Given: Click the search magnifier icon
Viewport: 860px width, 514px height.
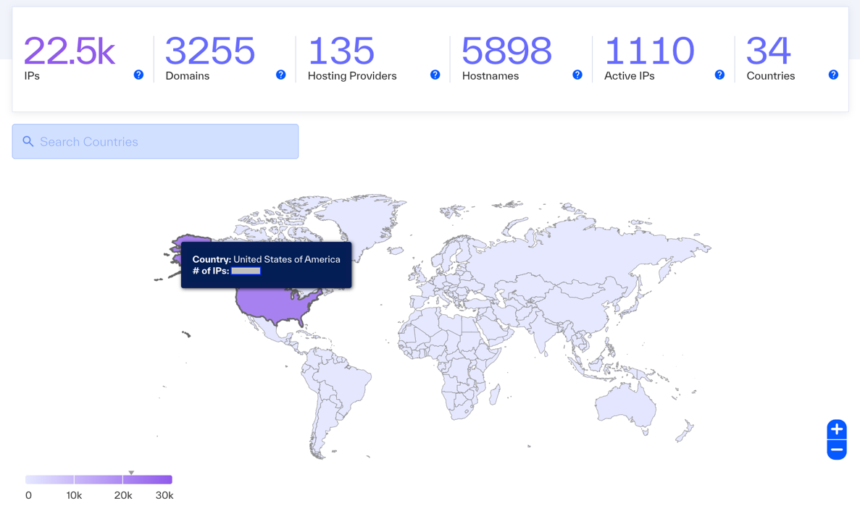Looking at the screenshot, I should [28, 141].
